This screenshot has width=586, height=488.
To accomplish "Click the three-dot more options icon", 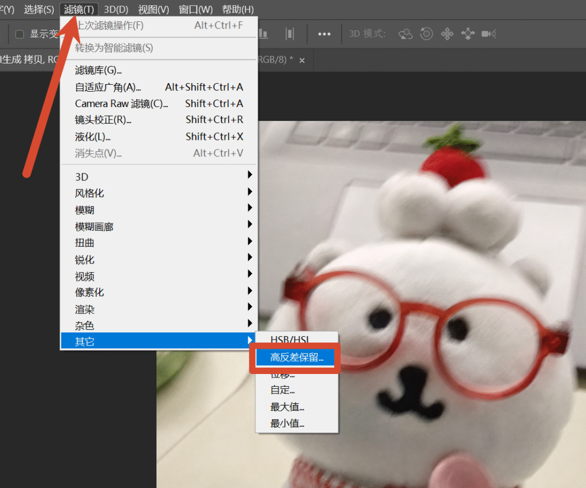I will pyautogui.click(x=324, y=34).
